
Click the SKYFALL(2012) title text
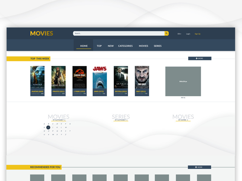tap(121, 91)
